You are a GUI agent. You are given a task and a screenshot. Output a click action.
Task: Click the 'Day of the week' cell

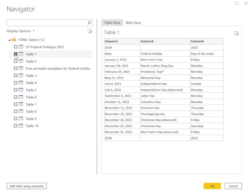click(207, 54)
